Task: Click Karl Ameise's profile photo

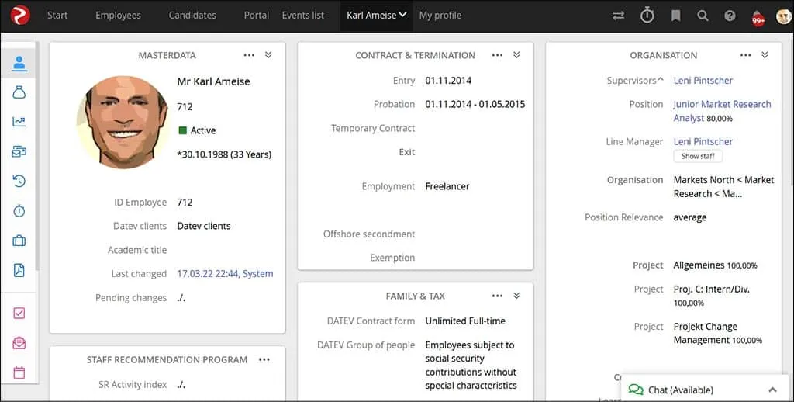Action: (x=123, y=122)
